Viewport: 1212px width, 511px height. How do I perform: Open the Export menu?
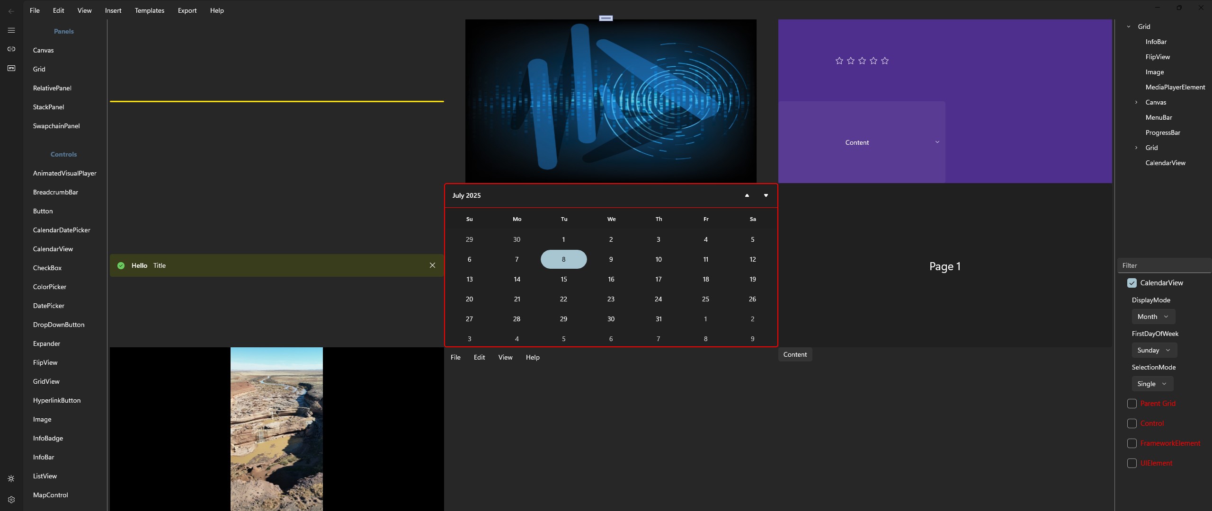[x=187, y=10]
